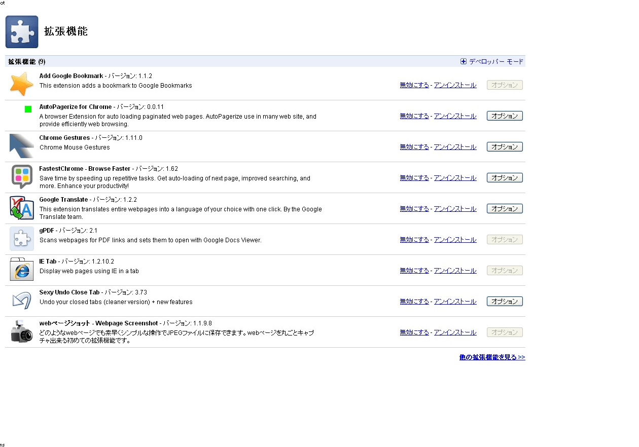The image size is (639, 447).
Task: Disable the Chrome Gestures extension
Action: [414, 147]
